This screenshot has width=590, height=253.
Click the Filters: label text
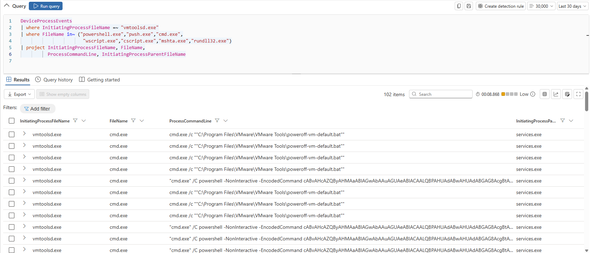tap(10, 107)
